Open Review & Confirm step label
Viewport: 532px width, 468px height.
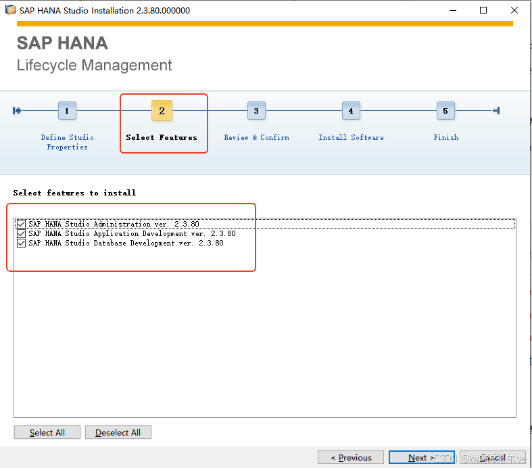pyautogui.click(x=256, y=137)
